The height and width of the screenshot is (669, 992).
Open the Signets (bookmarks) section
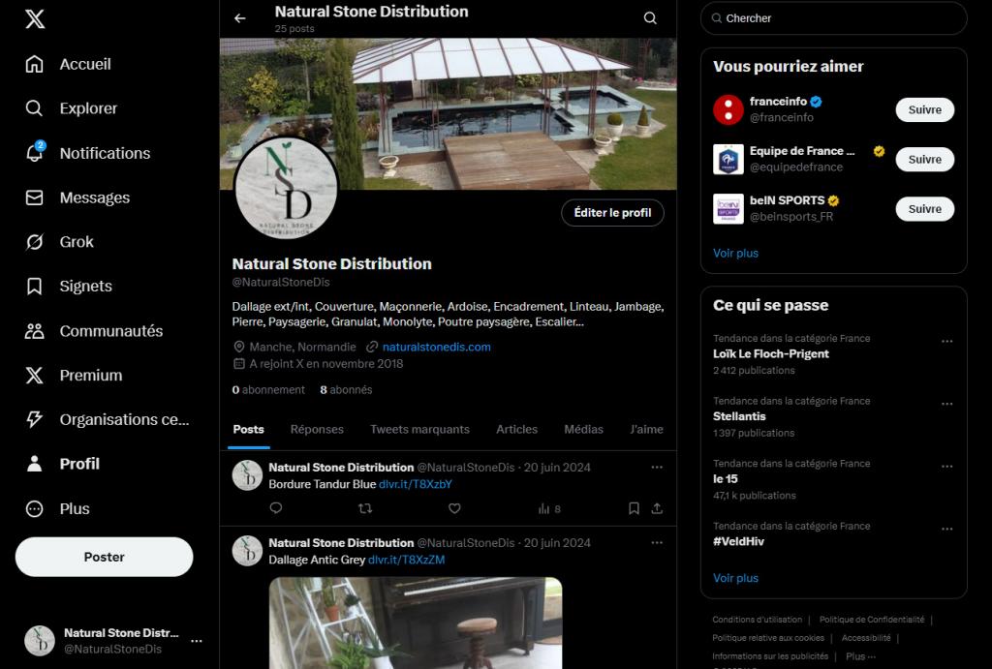(x=87, y=286)
